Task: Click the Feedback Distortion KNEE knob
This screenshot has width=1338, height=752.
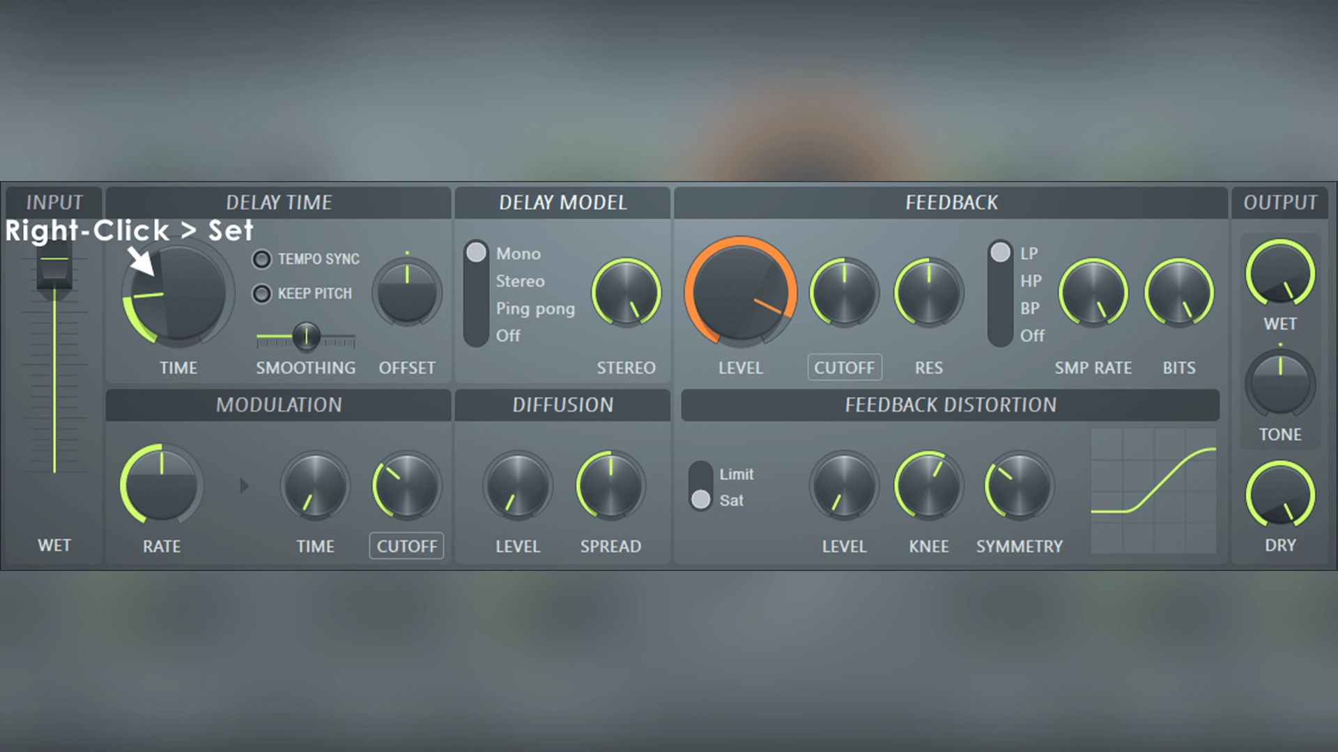Action: coord(928,485)
